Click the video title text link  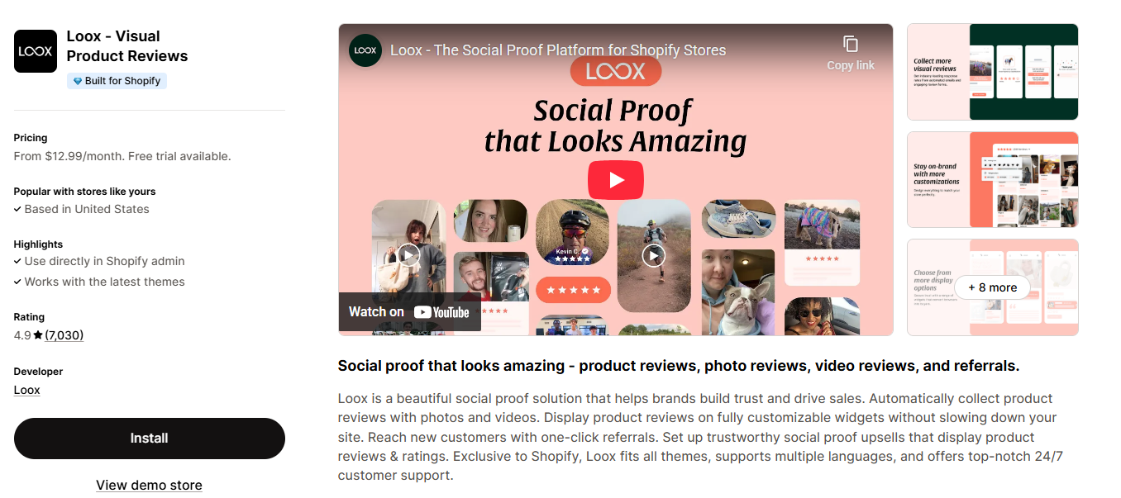558,50
